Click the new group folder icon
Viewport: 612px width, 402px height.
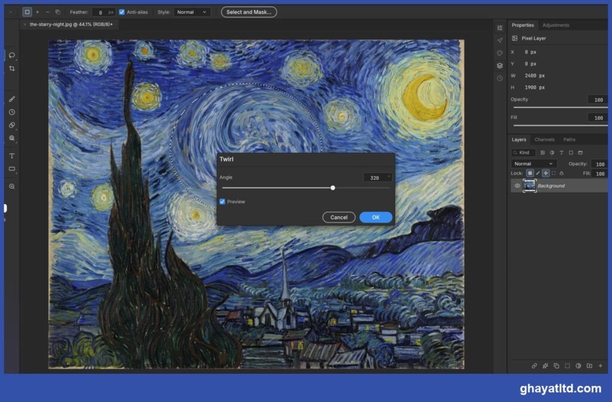coord(589,366)
